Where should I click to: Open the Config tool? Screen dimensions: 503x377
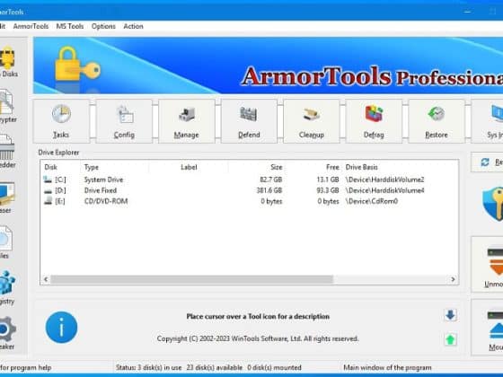[x=124, y=121]
